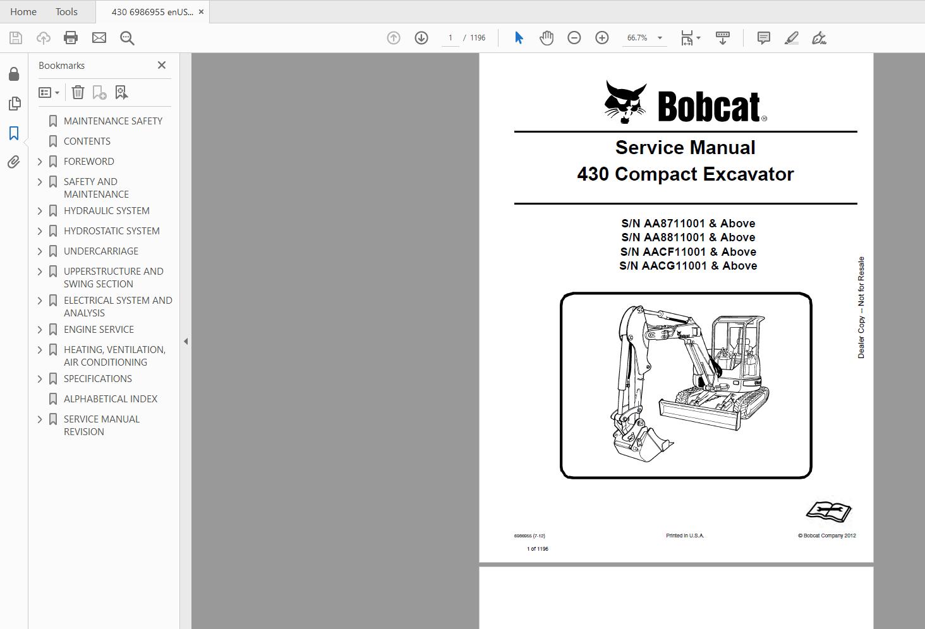Expand ELECTRICAL SYSTEM AND ANALYSIS bookmark
The image size is (925, 629).
coord(40,300)
